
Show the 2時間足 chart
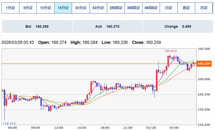[x=116, y=8]
